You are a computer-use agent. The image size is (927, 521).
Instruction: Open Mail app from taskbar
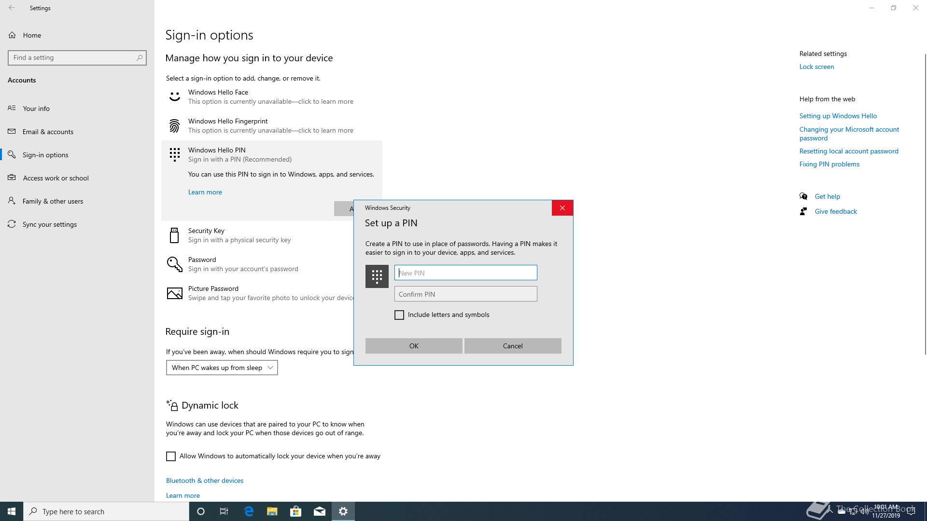[320, 511]
